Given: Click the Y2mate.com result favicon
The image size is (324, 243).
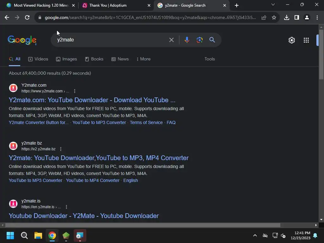Looking at the screenshot, I should (13, 88).
